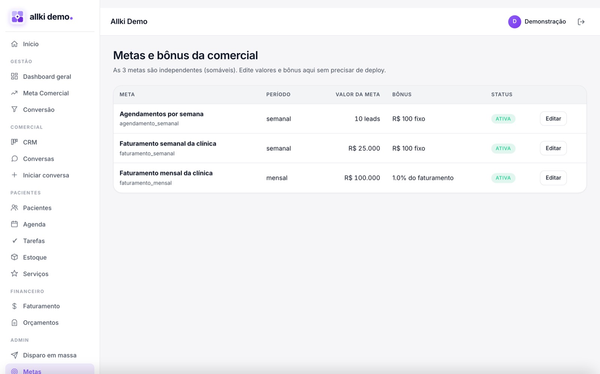The image size is (600, 374).
Task: Click the VALOR DA META column header
Action: click(x=358, y=95)
